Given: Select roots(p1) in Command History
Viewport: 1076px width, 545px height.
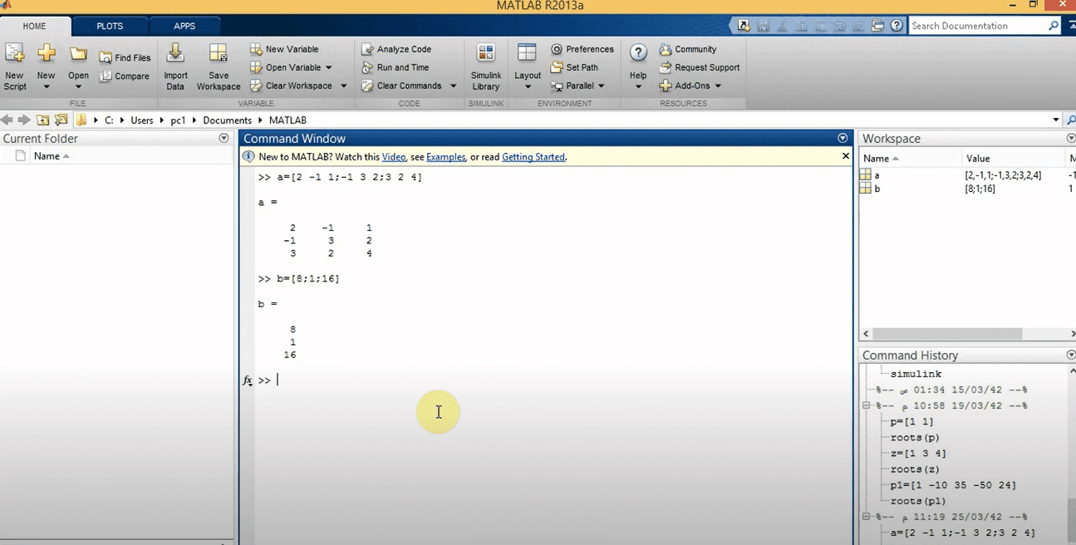Looking at the screenshot, I should 917,501.
